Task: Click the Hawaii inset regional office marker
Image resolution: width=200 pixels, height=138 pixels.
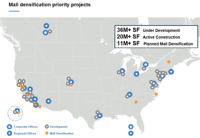Action: pyautogui.click(x=17, y=111)
